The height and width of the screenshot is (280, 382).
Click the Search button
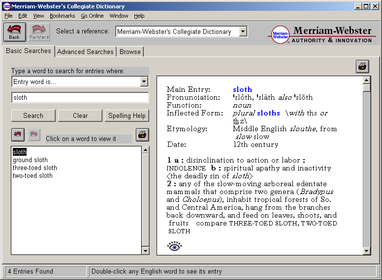pyautogui.click(x=33, y=115)
